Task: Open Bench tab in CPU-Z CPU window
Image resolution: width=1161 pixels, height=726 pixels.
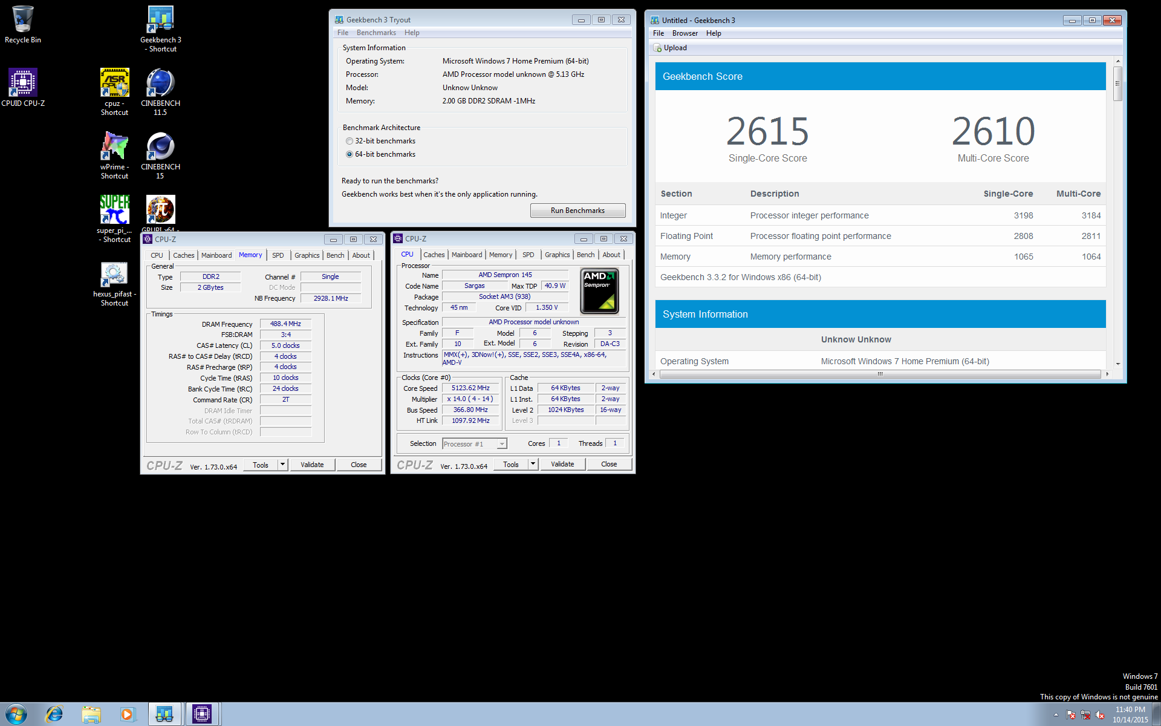Action: (x=586, y=255)
